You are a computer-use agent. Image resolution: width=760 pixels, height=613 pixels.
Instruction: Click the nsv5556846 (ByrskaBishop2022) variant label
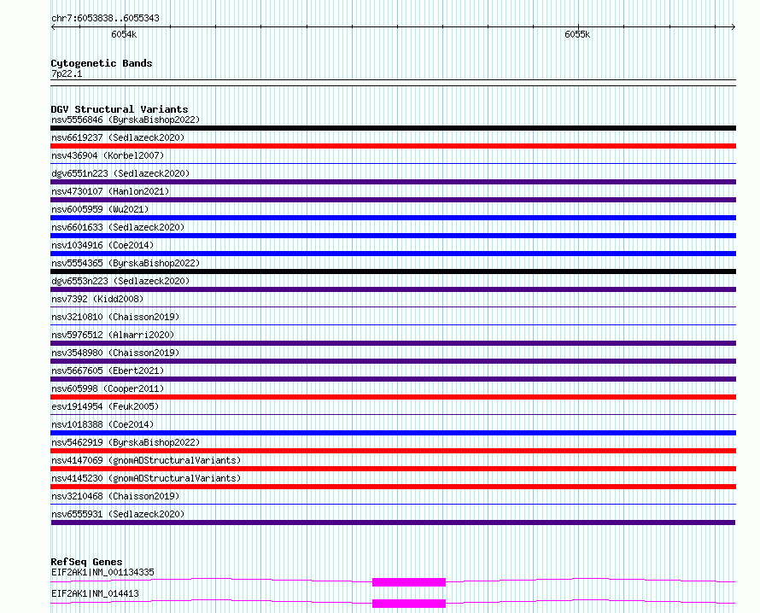click(x=126, y=120)
